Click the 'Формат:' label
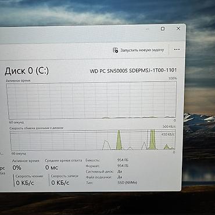This screenshot has height=215, width=215. click(x=92, y=166)
